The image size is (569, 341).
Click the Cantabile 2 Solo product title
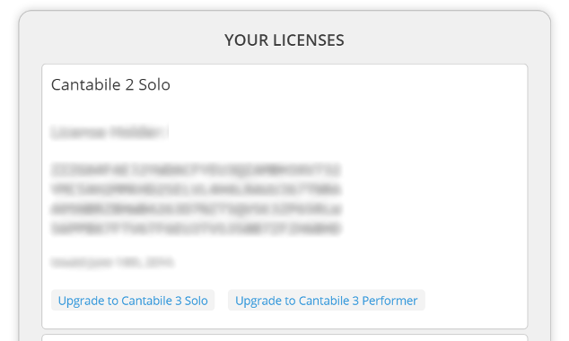[110, 85]
